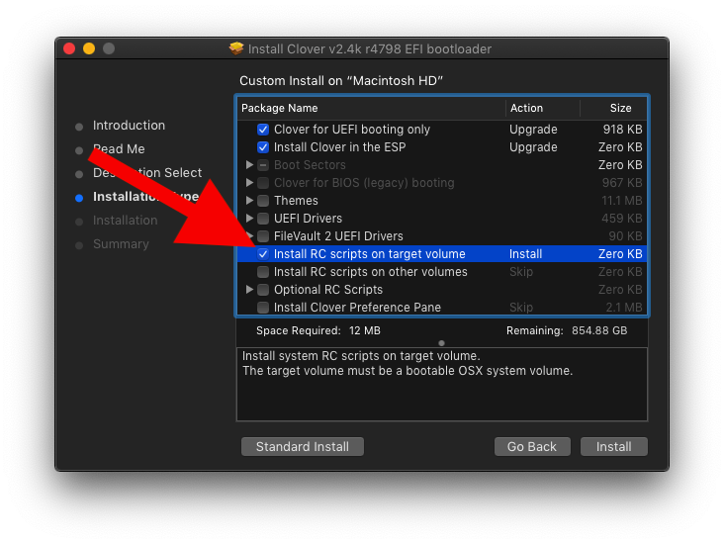724x544 pixels.
Task: Expand the Themes package group
Action: click(x=249, y=201)
